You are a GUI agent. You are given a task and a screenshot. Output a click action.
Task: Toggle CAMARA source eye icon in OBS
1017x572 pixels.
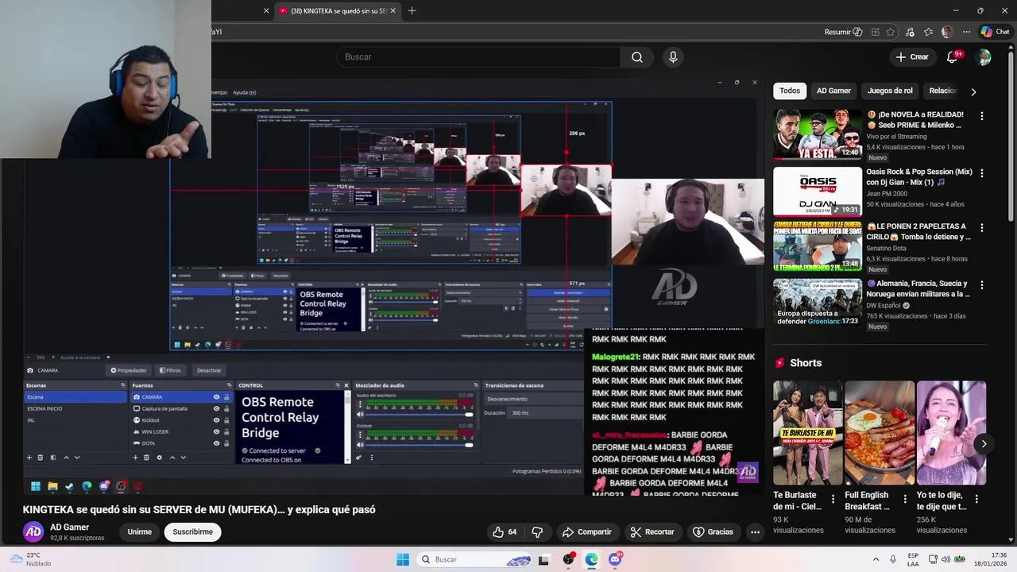tap(216, 397)
